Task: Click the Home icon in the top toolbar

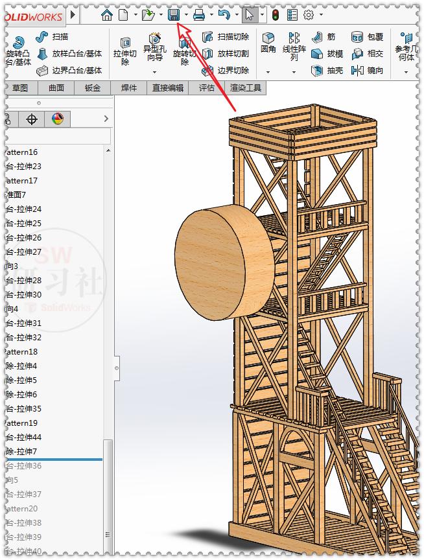Action: pos(107,14)
